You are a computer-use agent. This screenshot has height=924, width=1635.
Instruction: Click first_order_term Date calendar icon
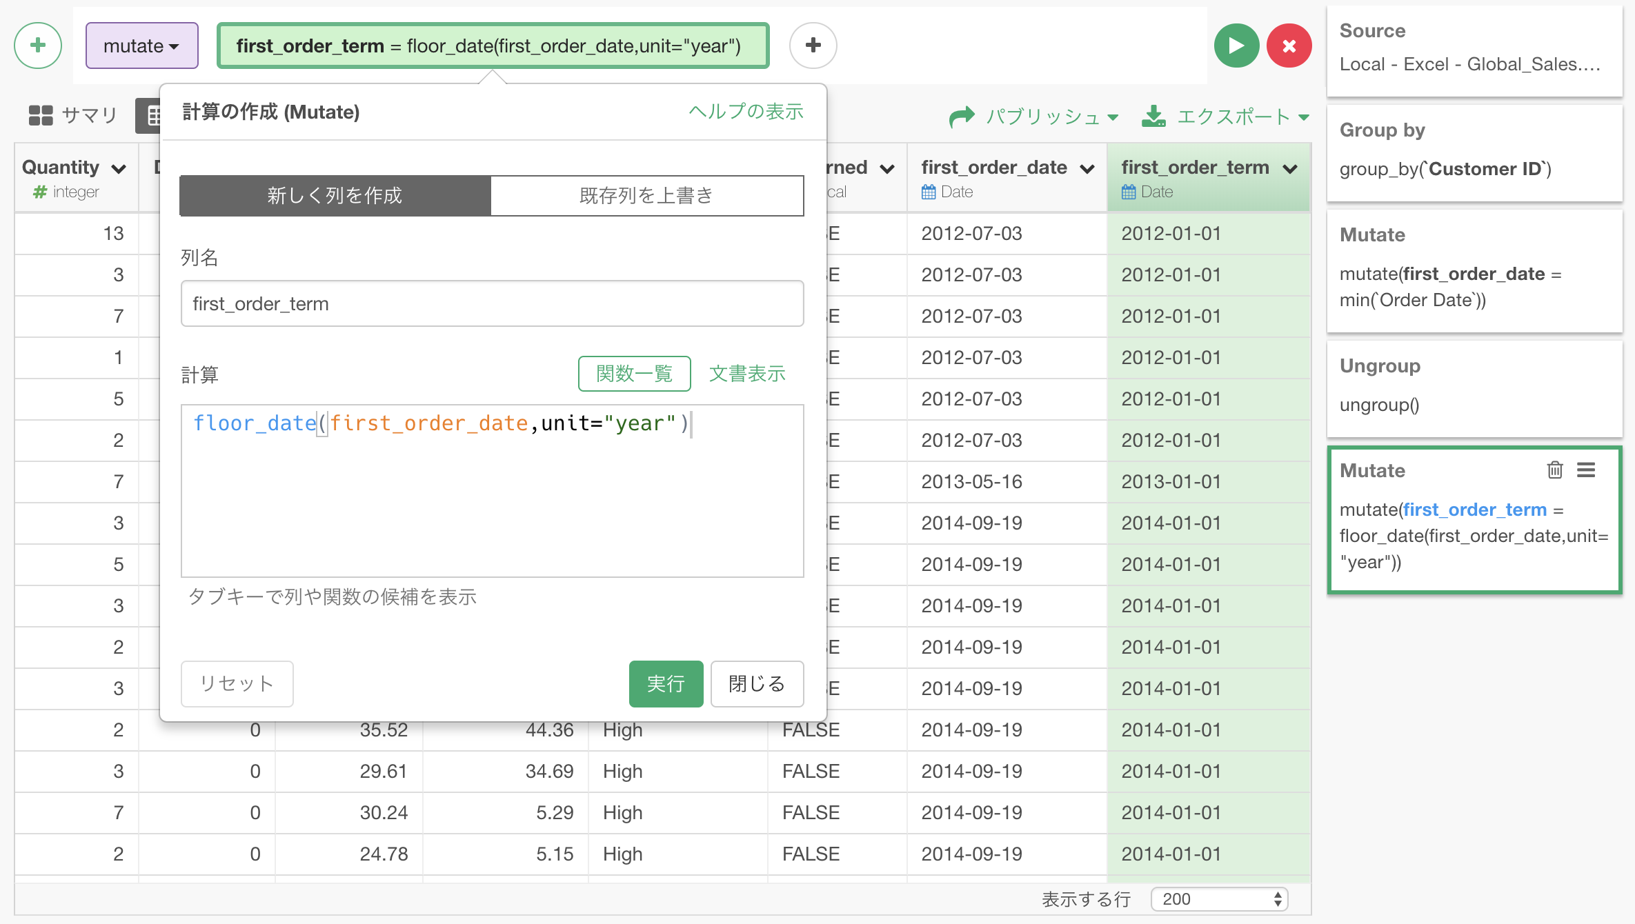tap(1129, 192)
